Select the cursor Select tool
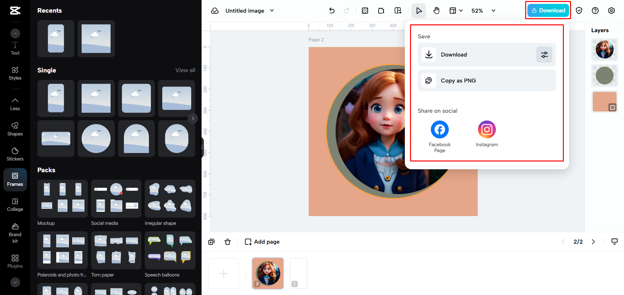This screenshot has width=624, height=295. pyautogui.click(x=418, y=10)
